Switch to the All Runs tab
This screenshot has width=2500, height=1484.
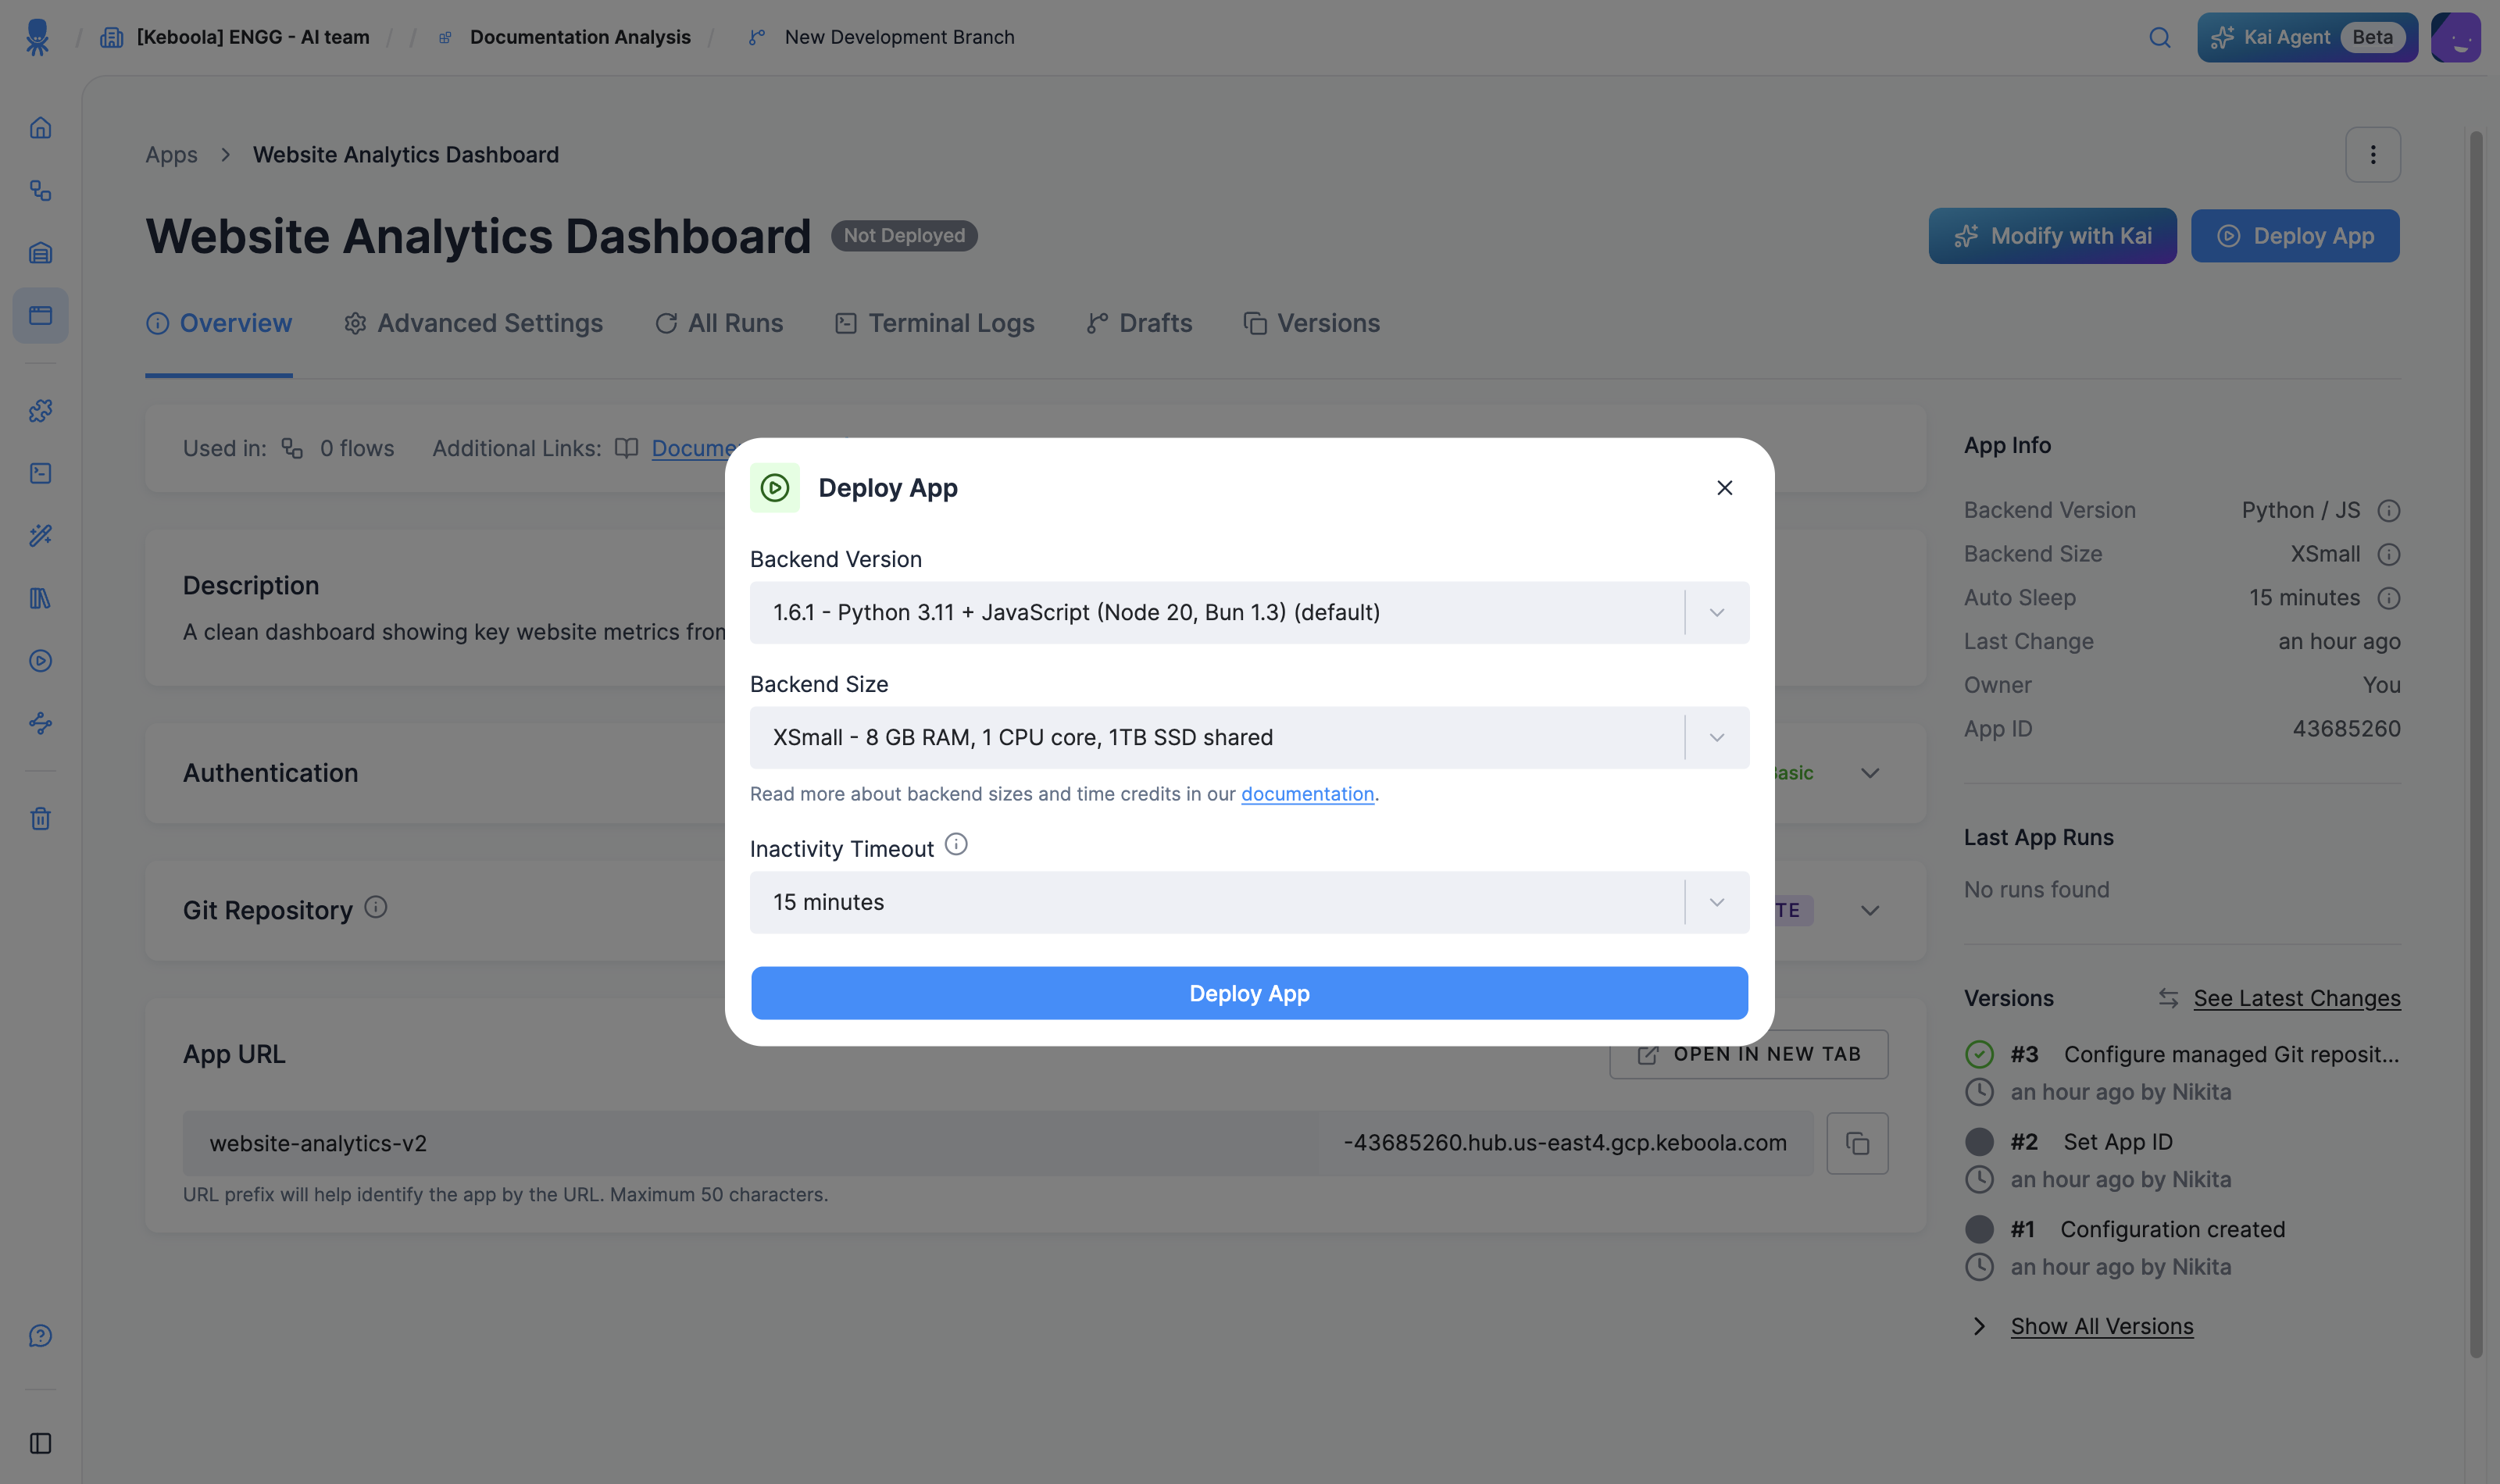click(719, 323)
